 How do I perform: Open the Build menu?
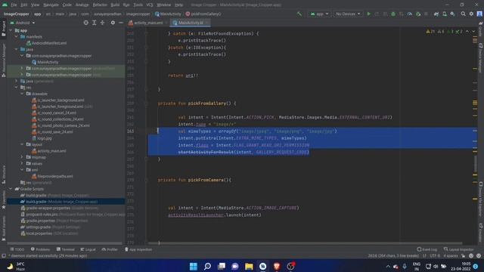115,5
